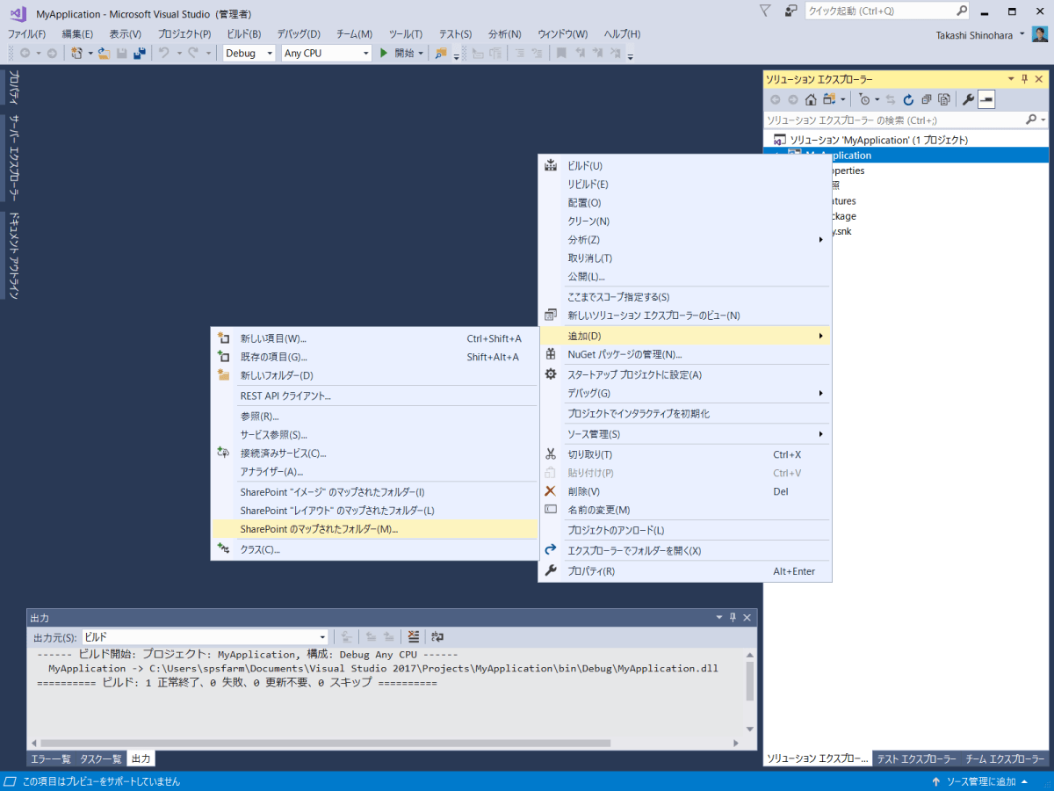Click the Home icon in Solution Explorer
This screenshot has height=791, width=1054.
811,99
